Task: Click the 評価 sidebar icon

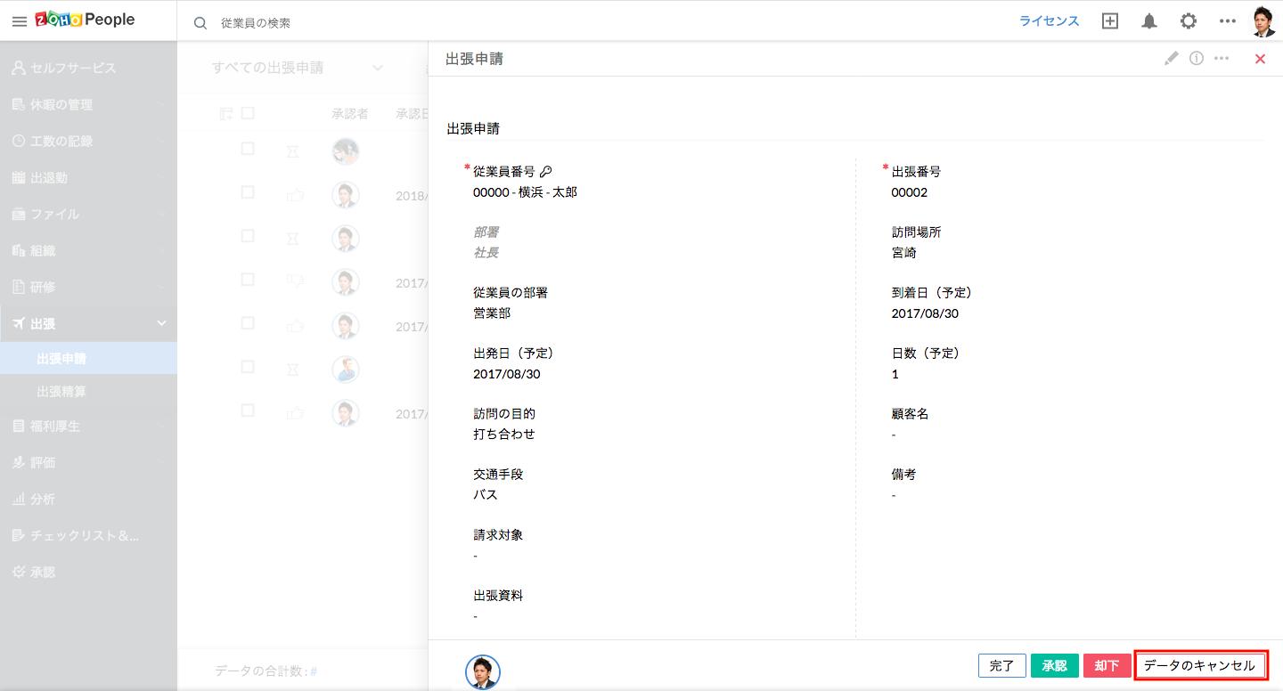Action: pyautogui.click(x=19, y=462)
